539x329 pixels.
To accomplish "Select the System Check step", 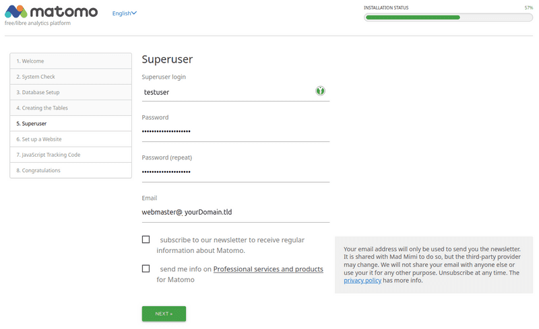I will tap(71, 77).
